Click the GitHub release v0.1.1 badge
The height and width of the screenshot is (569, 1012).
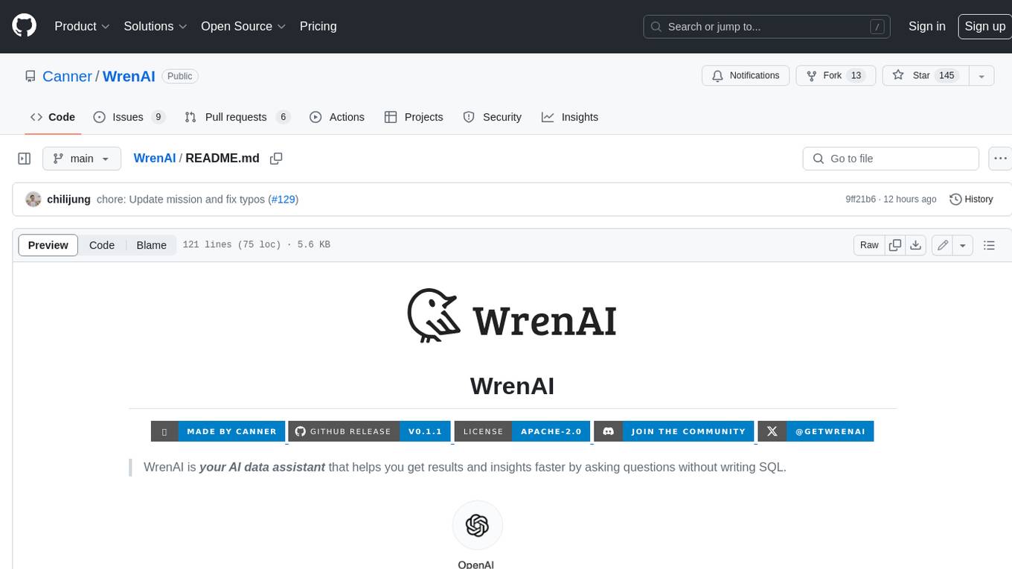(369, 431)
